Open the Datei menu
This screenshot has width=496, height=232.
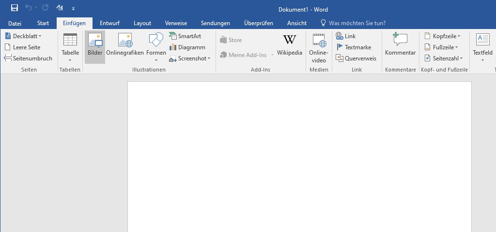coord(15,23)
